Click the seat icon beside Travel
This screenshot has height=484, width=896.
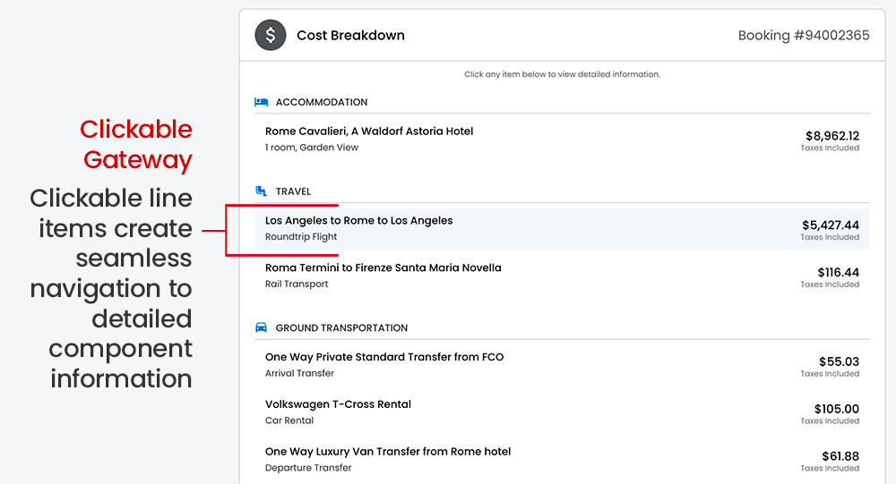261,191
